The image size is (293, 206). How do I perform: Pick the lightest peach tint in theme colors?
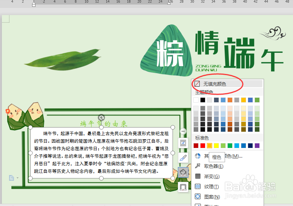230,108
